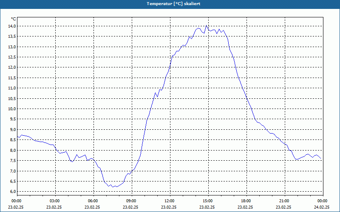This screenshot has height=212, width=340.
Task: Click the 21:00 time axis label
Action: pos(285,201)
